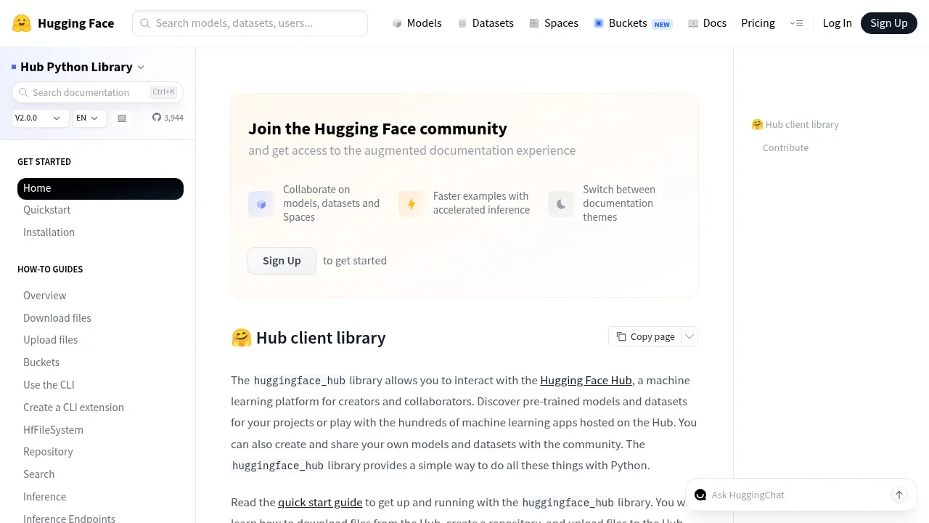929x523 pixels.
Task: Click the HuggingChat logo icon
Action: [x=700, y=495]
